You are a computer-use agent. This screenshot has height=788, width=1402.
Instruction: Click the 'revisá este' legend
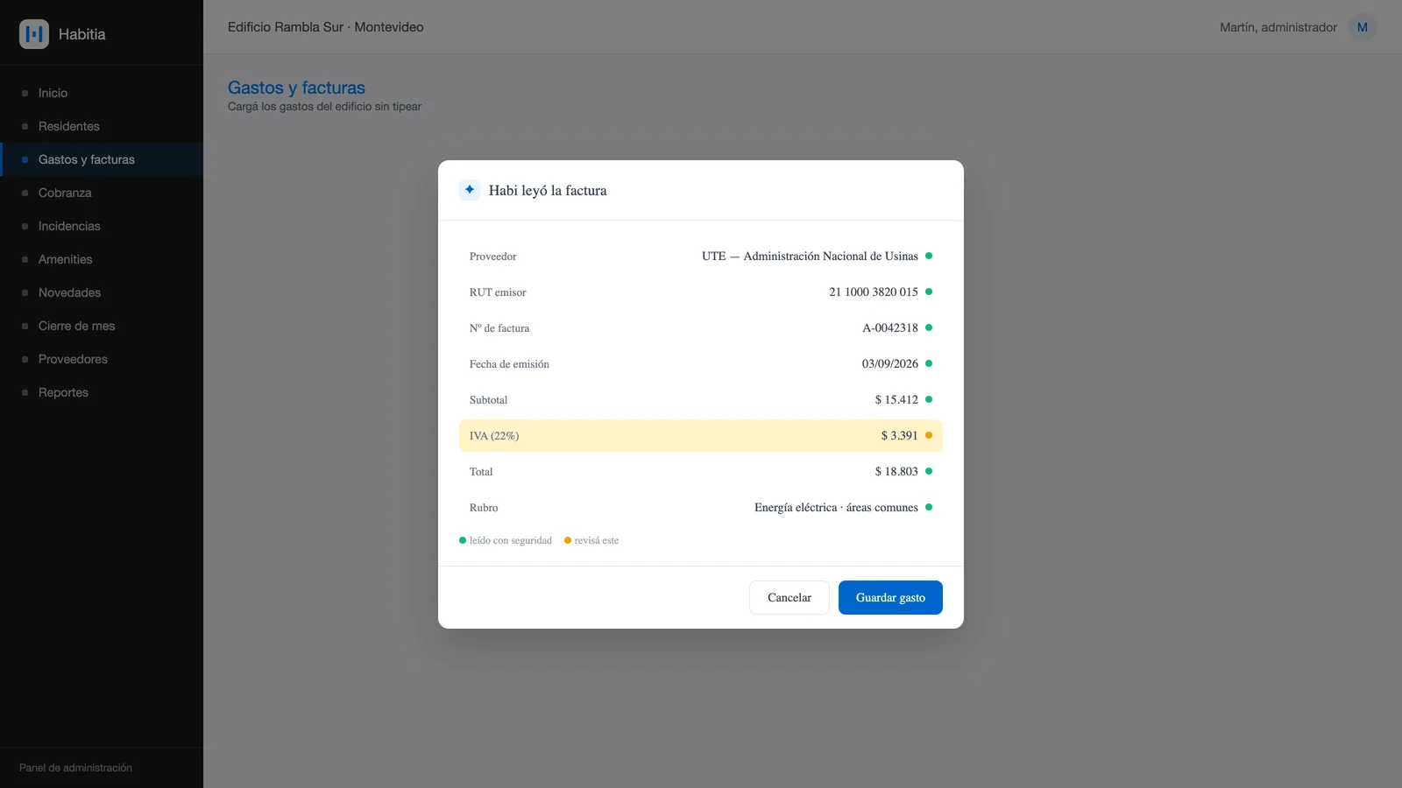[x=591, y=540]
